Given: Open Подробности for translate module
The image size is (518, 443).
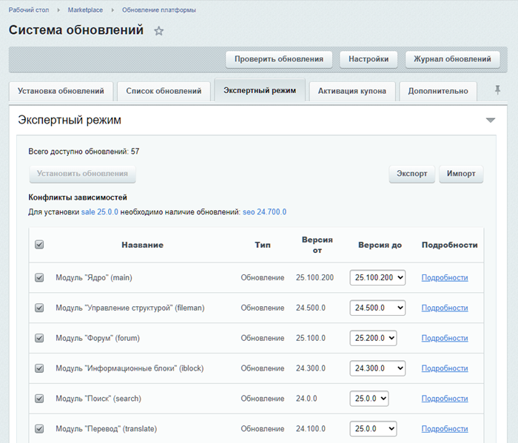Looking at the screenshot, I should 445,429.
